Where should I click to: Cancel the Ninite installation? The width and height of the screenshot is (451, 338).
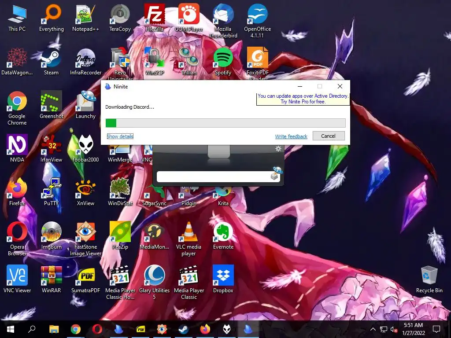(329, 136)
